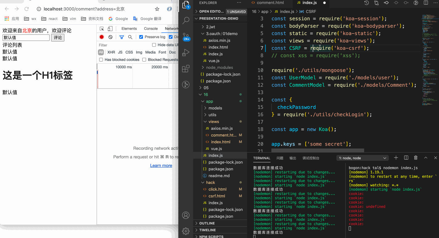The height and width of the screenshot is (238, 439).
Task: Open the 调试控制台 panel tab
Action: pos(311,158)
